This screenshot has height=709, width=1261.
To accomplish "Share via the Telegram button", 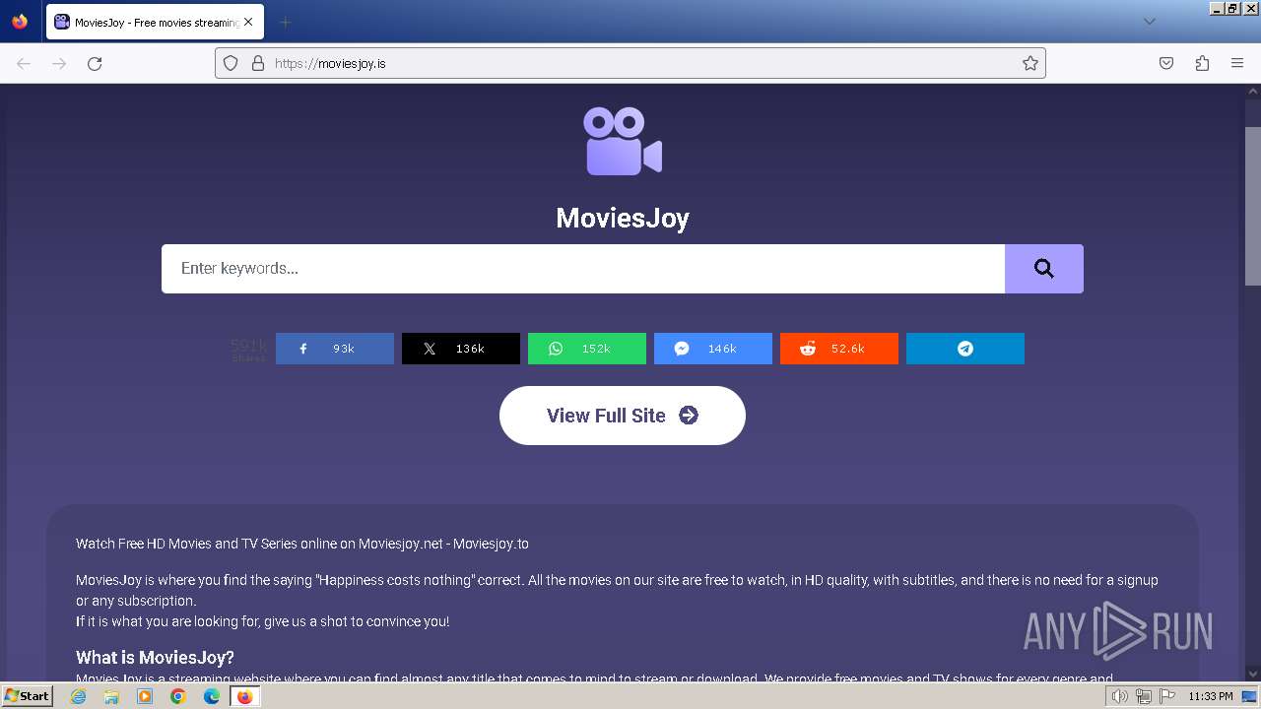I will (965, 349).
